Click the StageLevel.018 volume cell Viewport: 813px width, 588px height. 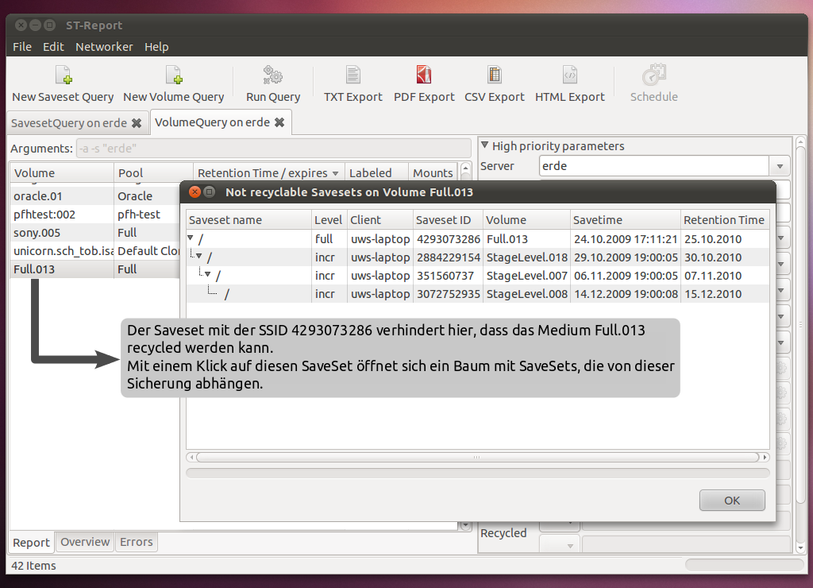pos(527,257)
